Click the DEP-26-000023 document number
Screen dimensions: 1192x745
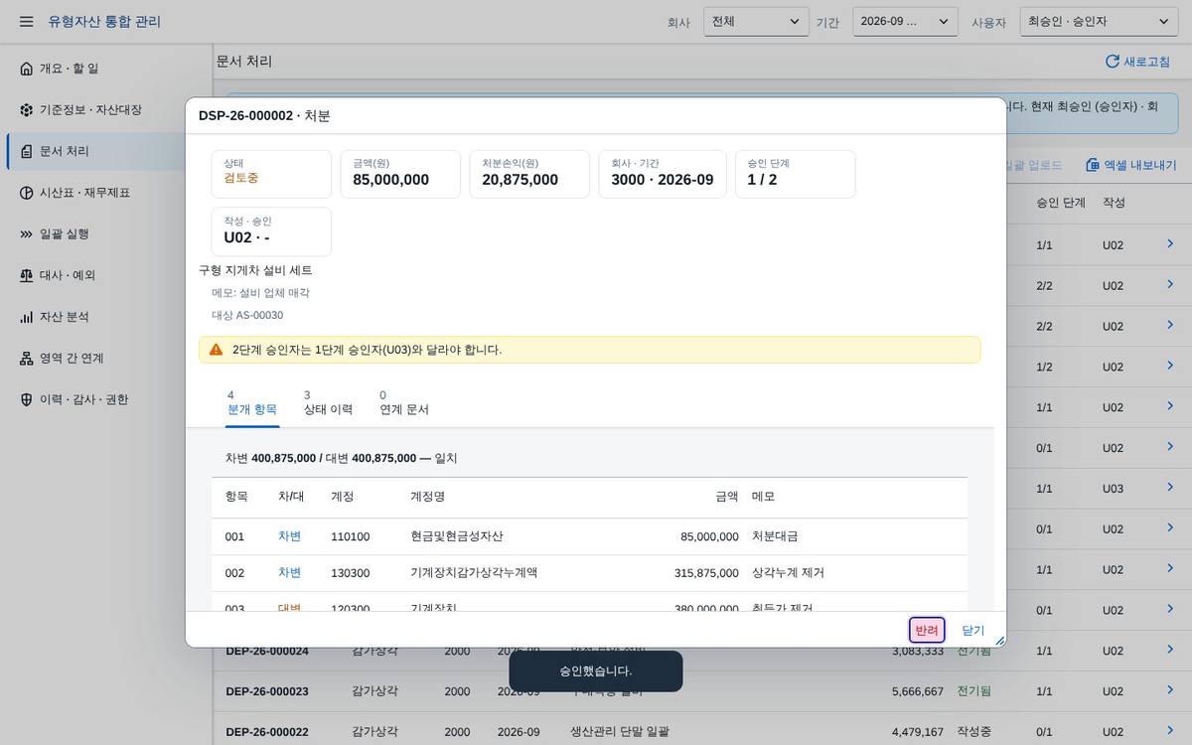pyautogui.click(x=267, y=691)
